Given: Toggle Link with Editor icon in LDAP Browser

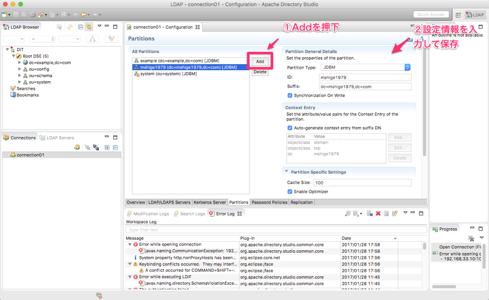Looking at the screenshot, I should coord(89,27).
